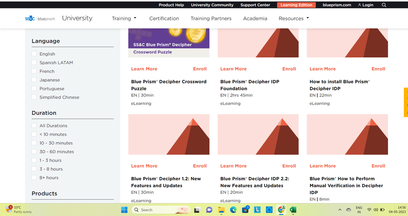The height and width of the screenshot is (216, 408).
Task: Tick the Spanish LATAM checkbox
Action: point(34,62)
